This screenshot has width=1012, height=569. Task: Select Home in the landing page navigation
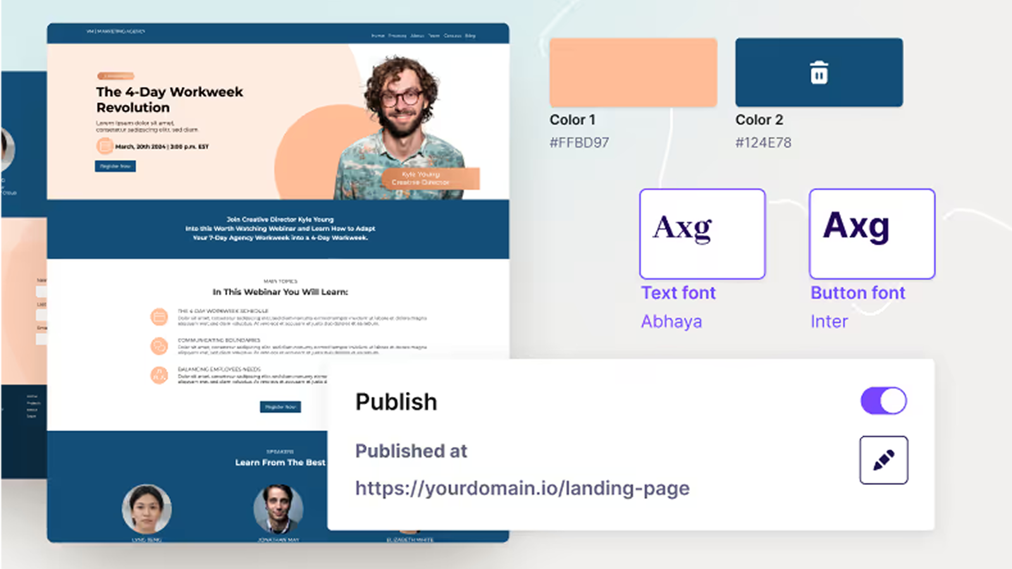coord(378,35)
